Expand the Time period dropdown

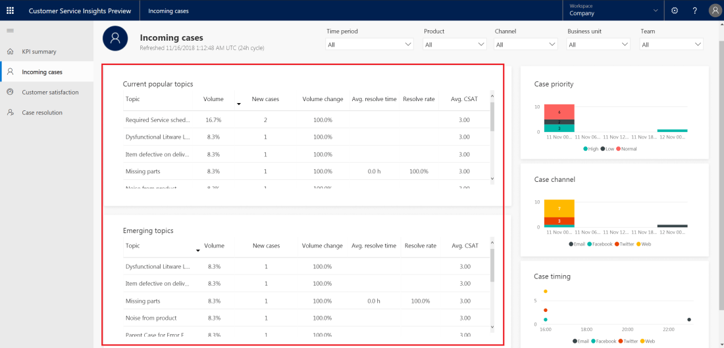[369, 45]
